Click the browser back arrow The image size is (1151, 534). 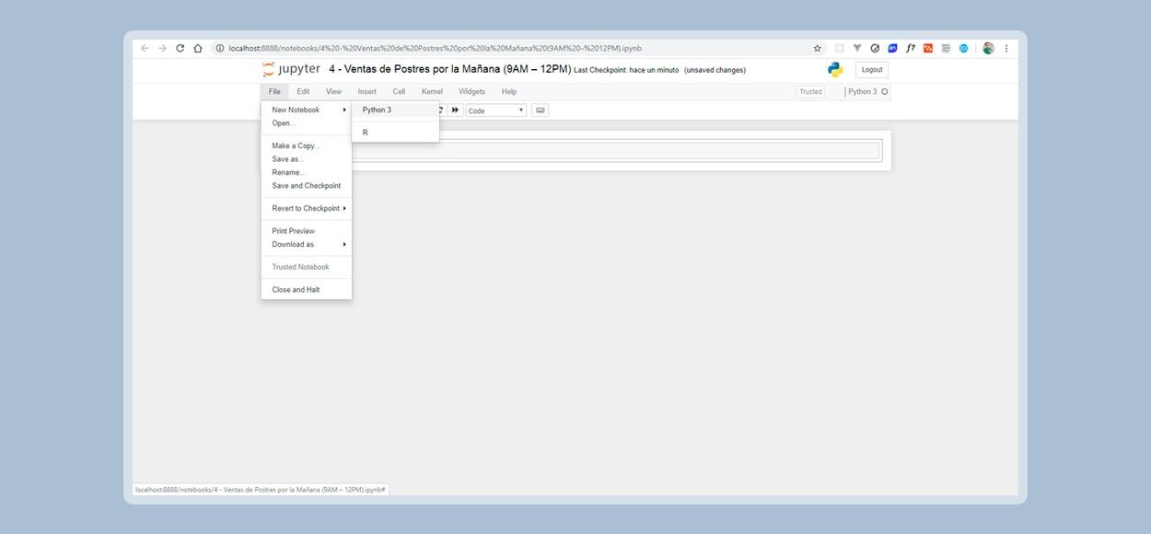tap(145, 49)
